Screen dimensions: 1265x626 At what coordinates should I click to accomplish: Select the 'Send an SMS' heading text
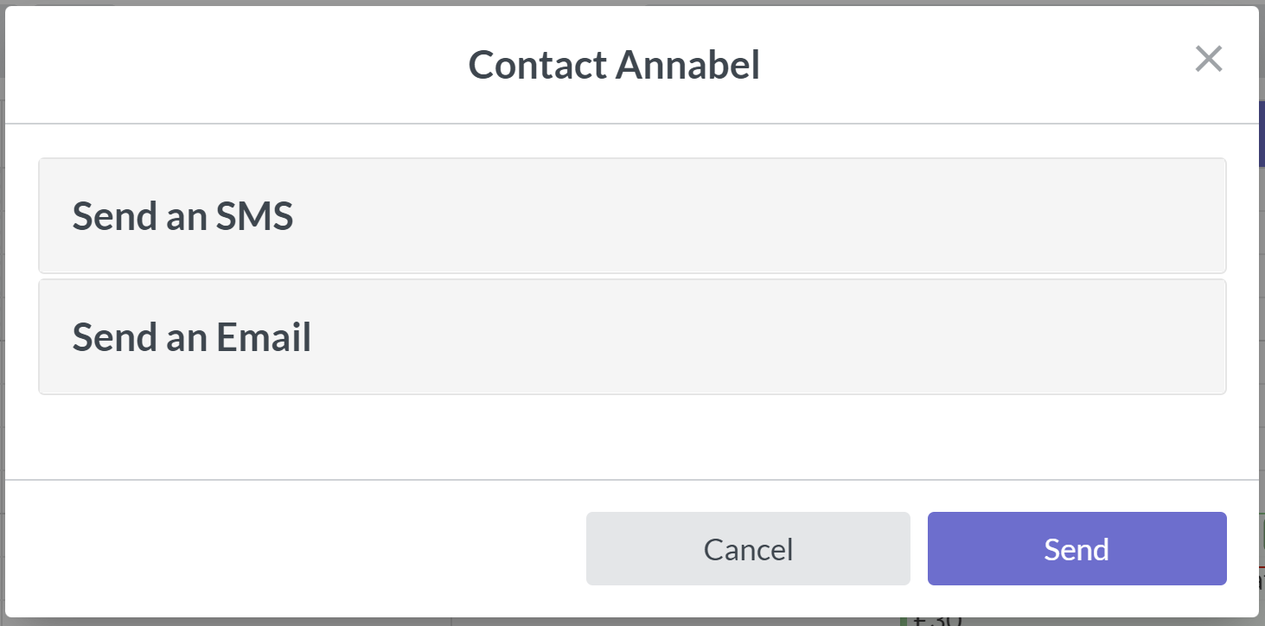point(182,216)
